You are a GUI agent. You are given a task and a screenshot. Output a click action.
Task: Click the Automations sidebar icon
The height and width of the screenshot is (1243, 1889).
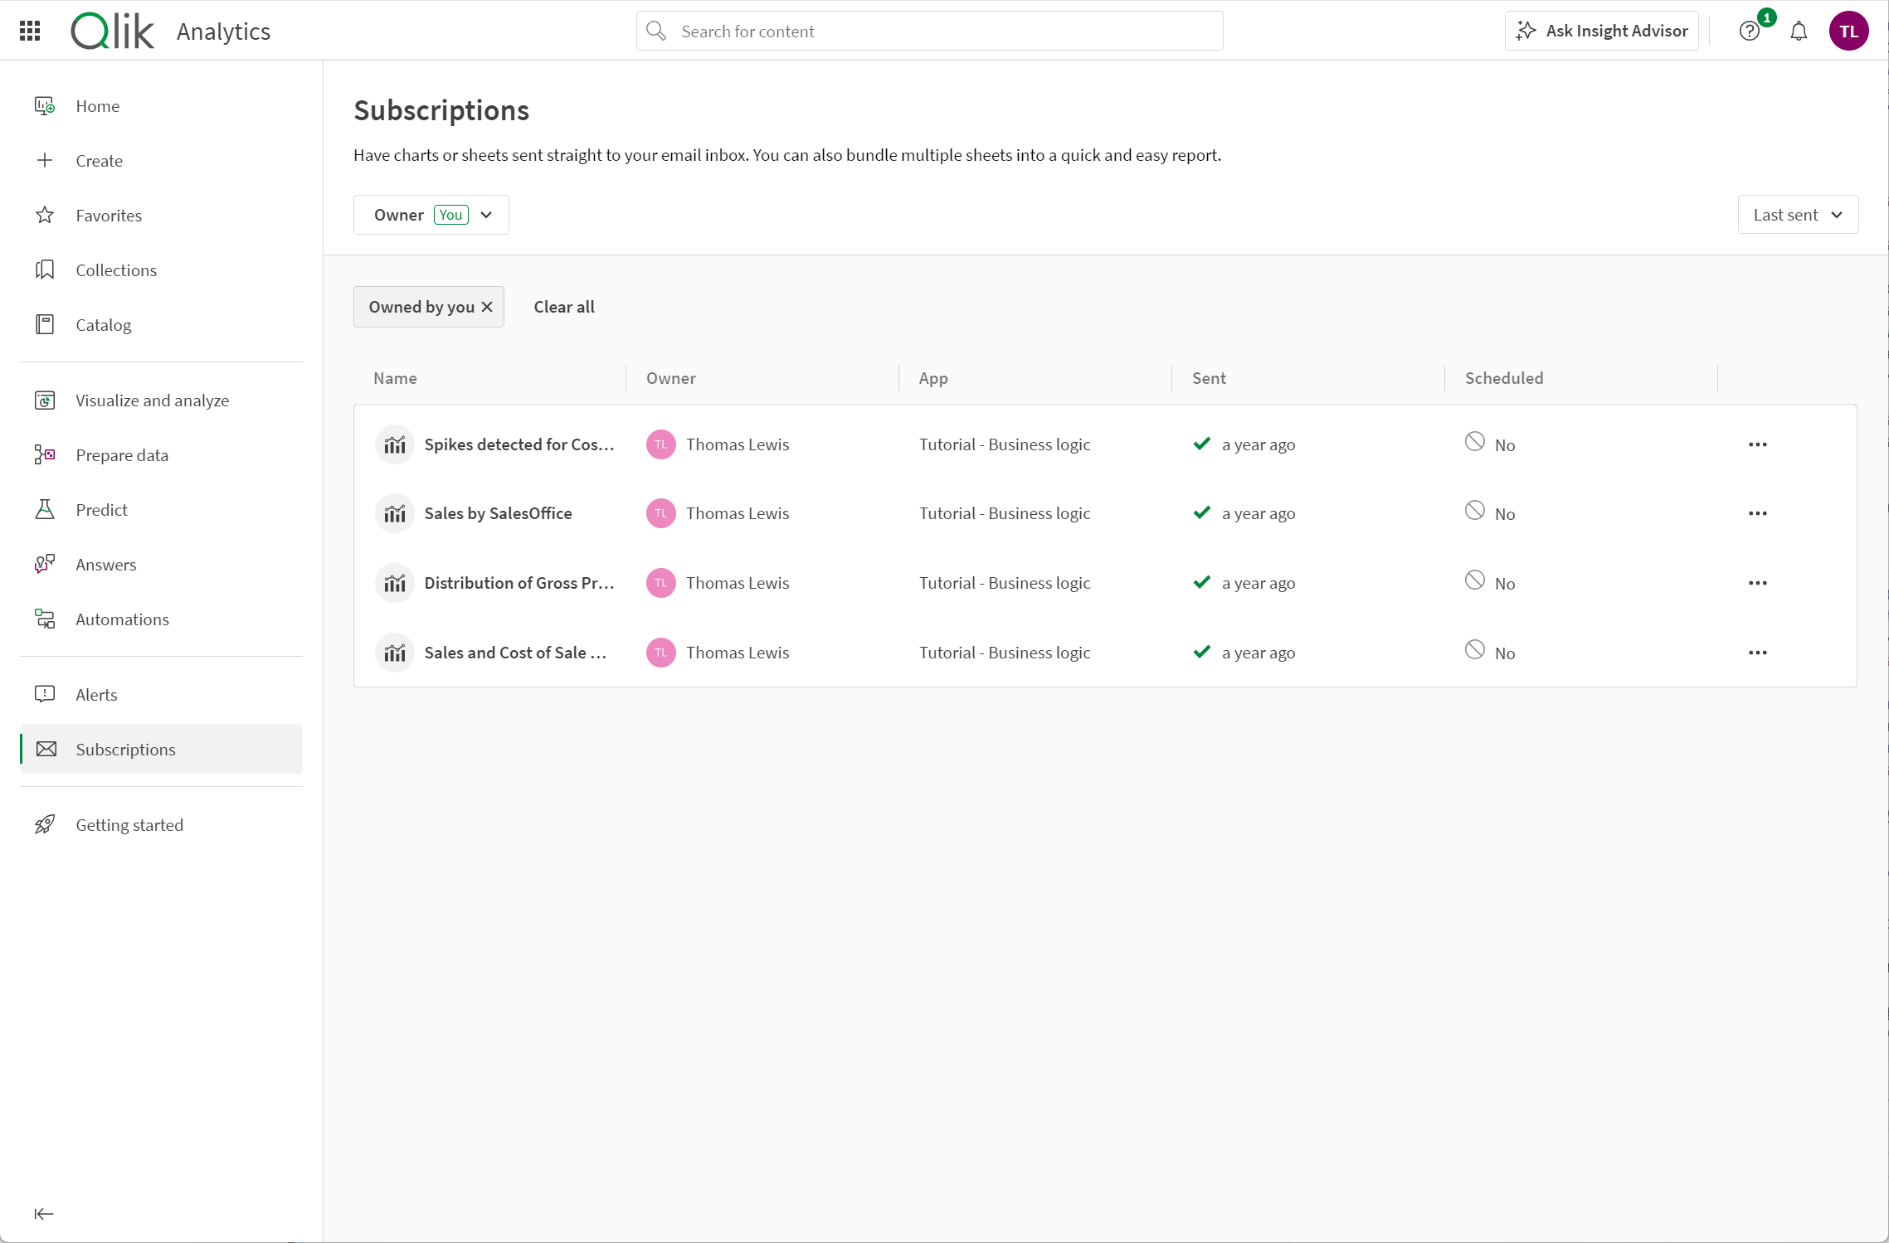45,619
